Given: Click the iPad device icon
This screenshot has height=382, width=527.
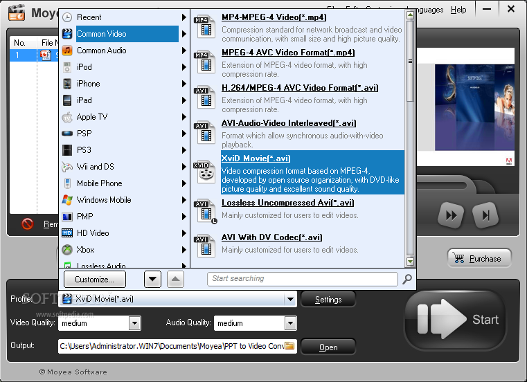Looking at the screenshot, I should 67,100.
